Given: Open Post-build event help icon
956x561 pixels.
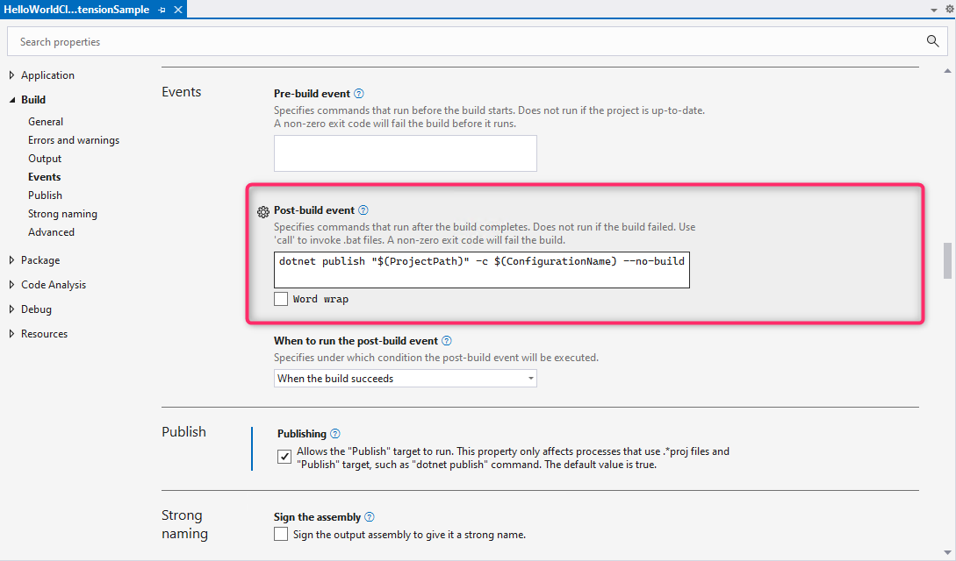Looking at the screenshot, I should [363, 209].
